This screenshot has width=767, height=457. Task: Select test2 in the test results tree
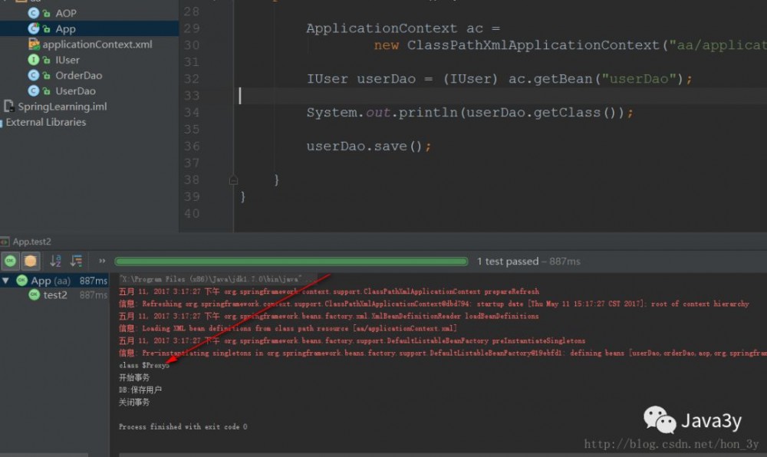tap(54, 294)
